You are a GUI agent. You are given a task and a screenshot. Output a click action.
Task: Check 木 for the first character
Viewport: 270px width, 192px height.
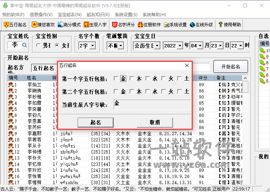point(132,79)
